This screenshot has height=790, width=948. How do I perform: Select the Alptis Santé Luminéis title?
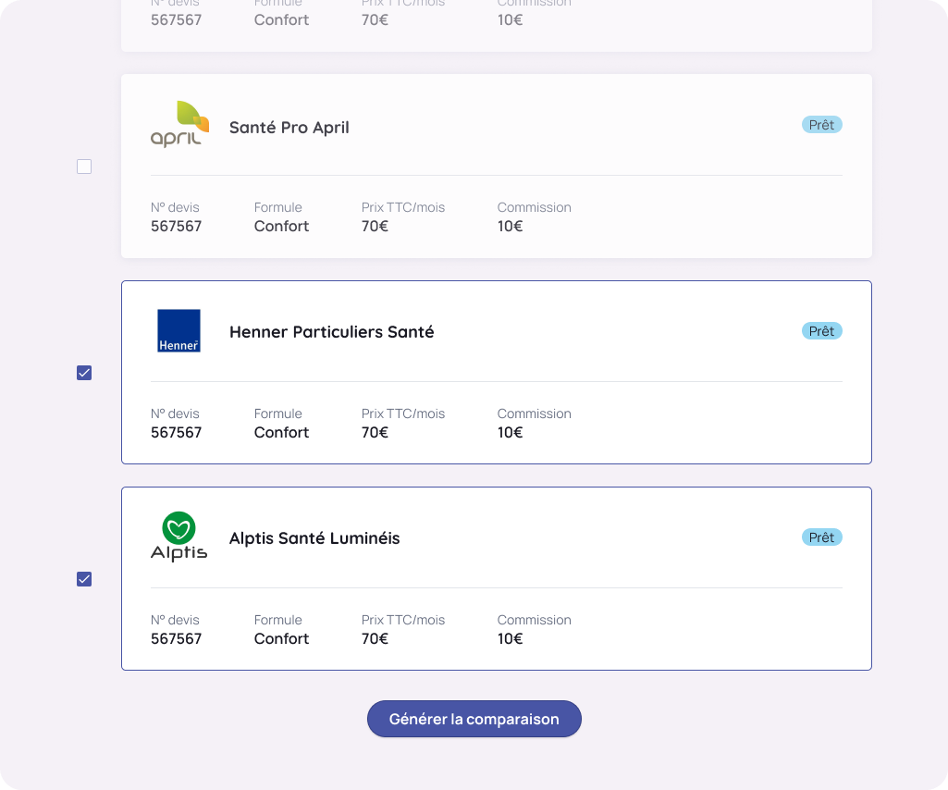314,538
